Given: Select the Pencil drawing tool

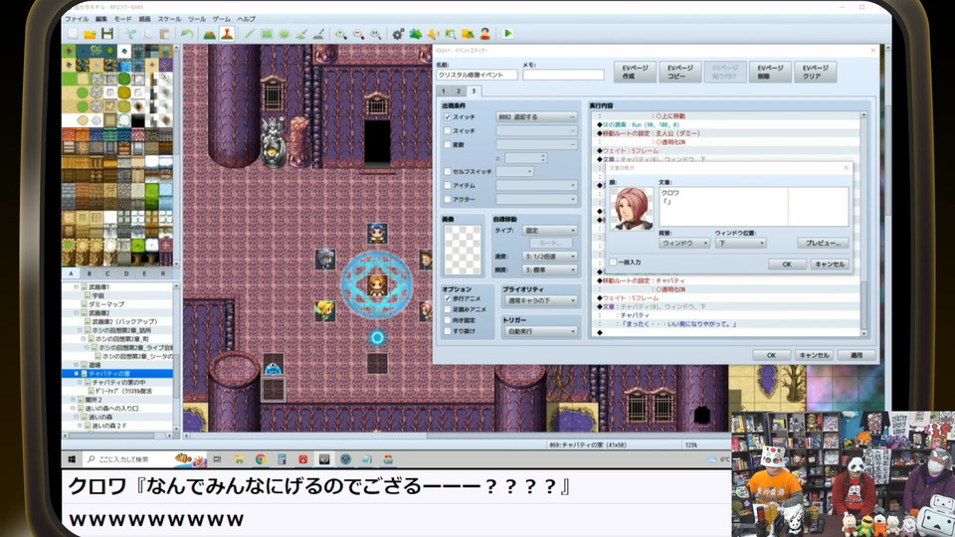Looking at the screenshot, I should pyautogui.click(x=250, y=34).
